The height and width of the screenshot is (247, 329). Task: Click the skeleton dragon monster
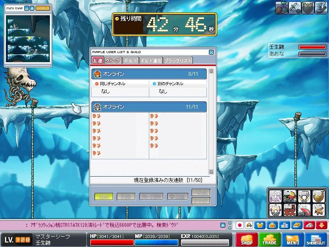tap(20, 87)
